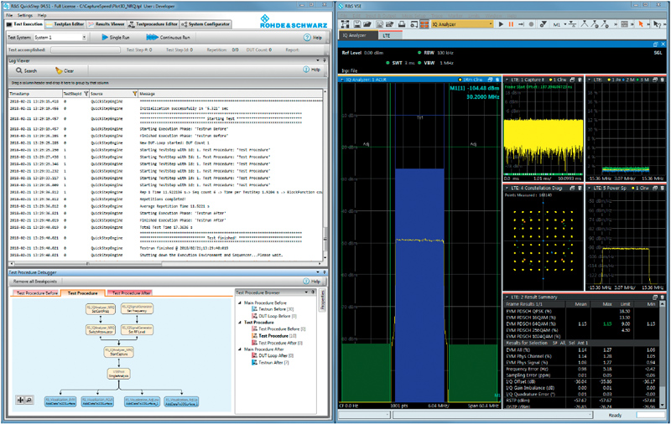
Task: Select Test Procedure After in procedure browser
Action: click(x=277, y=343)
